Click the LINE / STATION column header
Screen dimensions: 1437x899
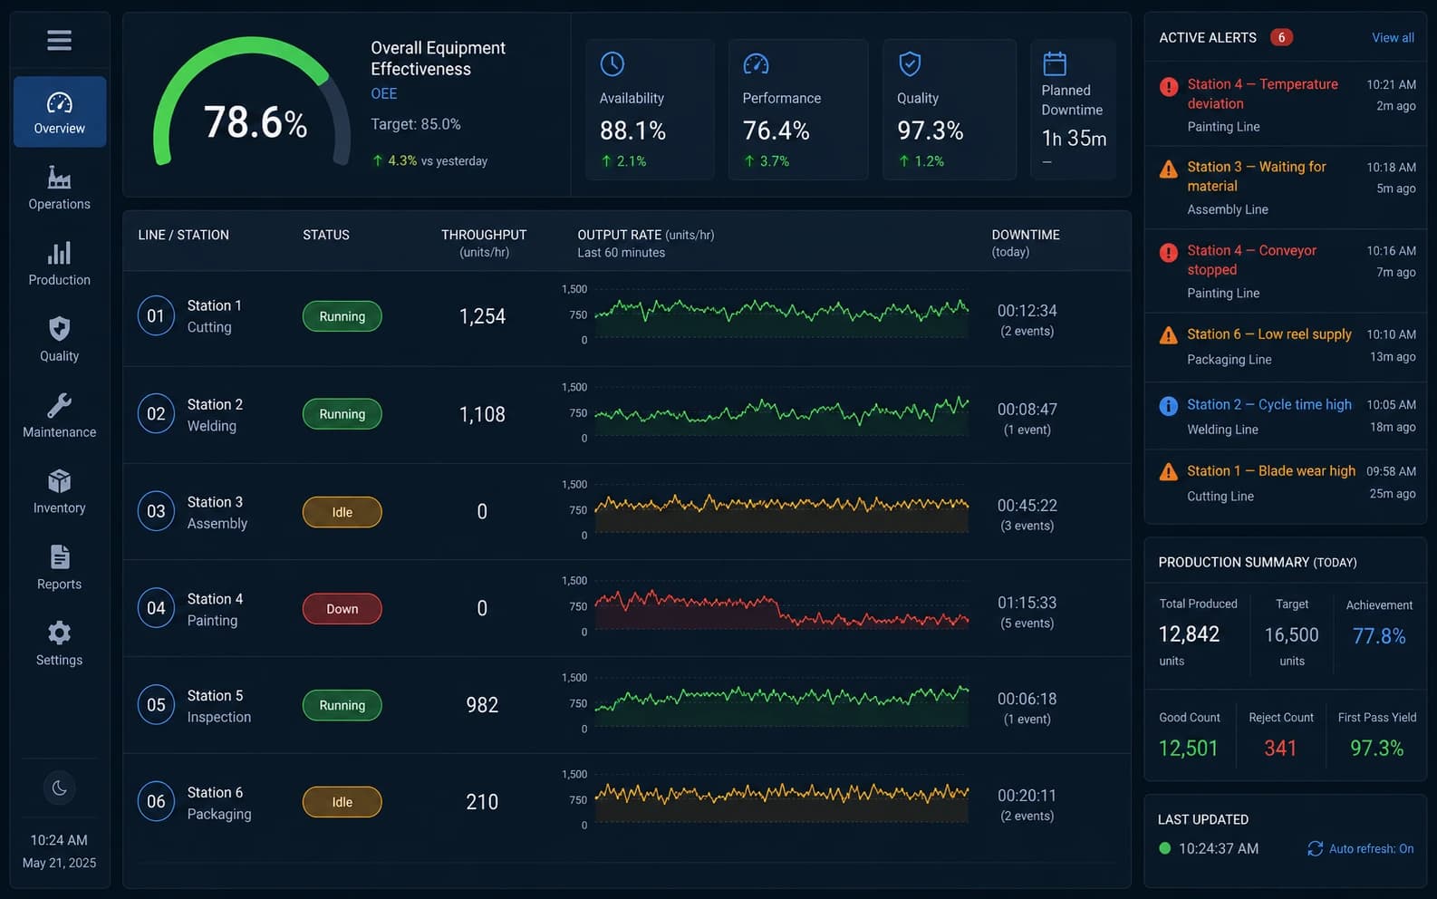pyautogui.click(x=184, y=235)
